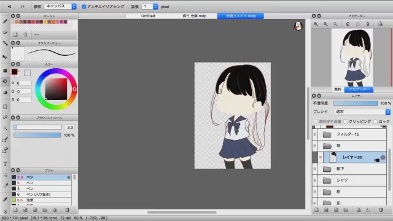Screen dimensions: 393x221
Task: Click rotate right icon in Navigator
Action: coord(367,24)
